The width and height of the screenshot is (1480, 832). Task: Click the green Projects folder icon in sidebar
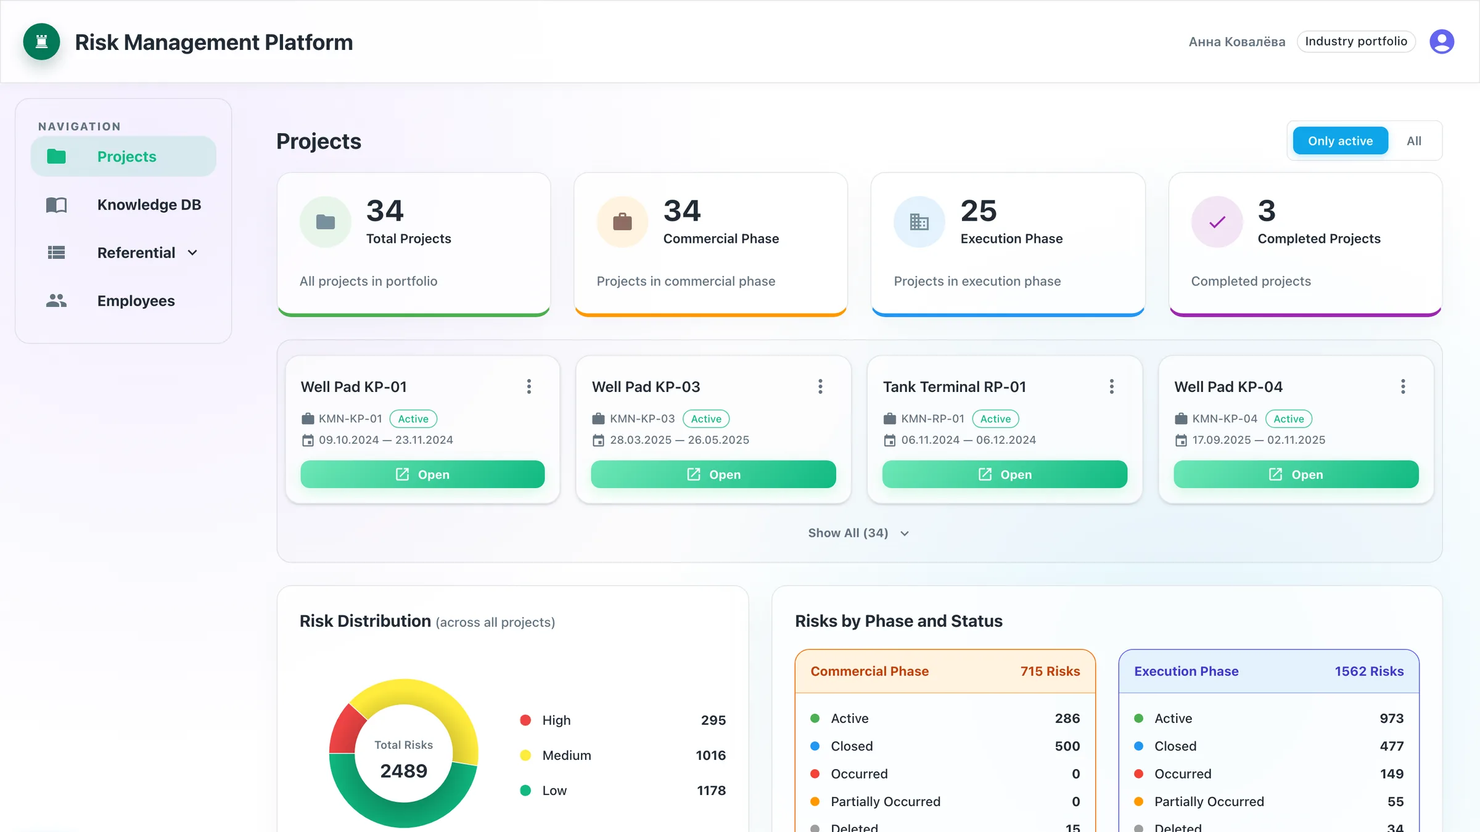56,157
